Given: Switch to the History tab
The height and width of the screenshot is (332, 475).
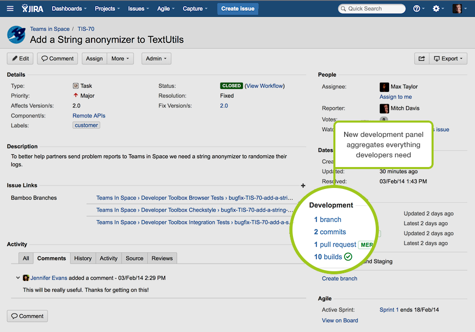Looking at the screenshot, I should (x=83, y=258).
